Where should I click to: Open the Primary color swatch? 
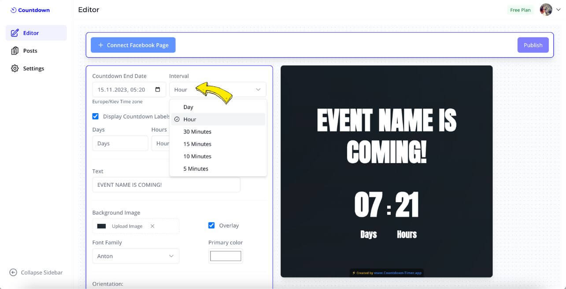pos(225,256)
